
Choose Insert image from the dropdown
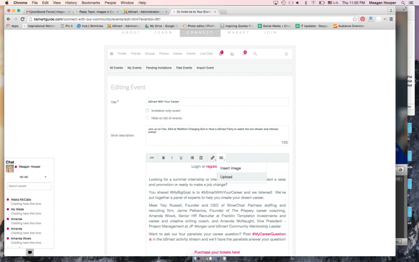[230, 168]
